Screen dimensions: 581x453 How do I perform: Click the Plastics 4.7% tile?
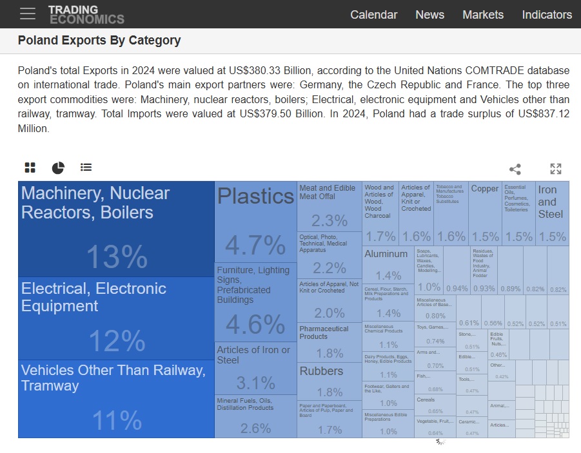tap(255, 221)
